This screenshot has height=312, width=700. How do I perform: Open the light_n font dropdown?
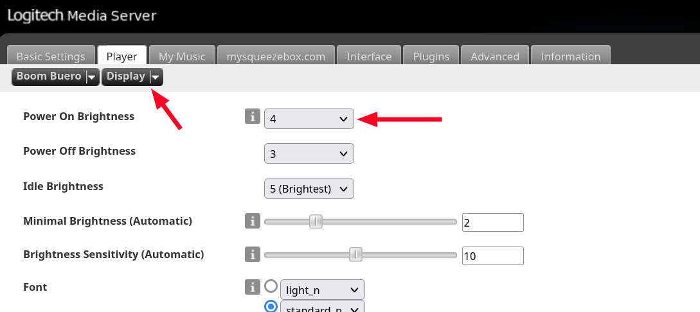coord(322,290)
